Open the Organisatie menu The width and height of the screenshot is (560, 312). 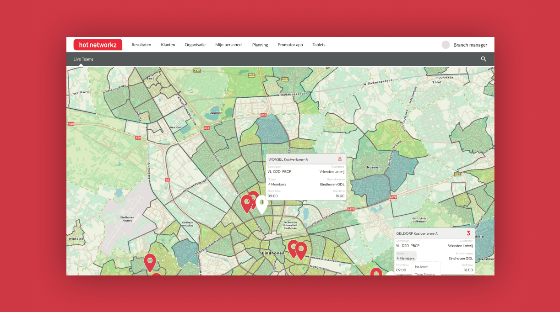tap(195, 45)
